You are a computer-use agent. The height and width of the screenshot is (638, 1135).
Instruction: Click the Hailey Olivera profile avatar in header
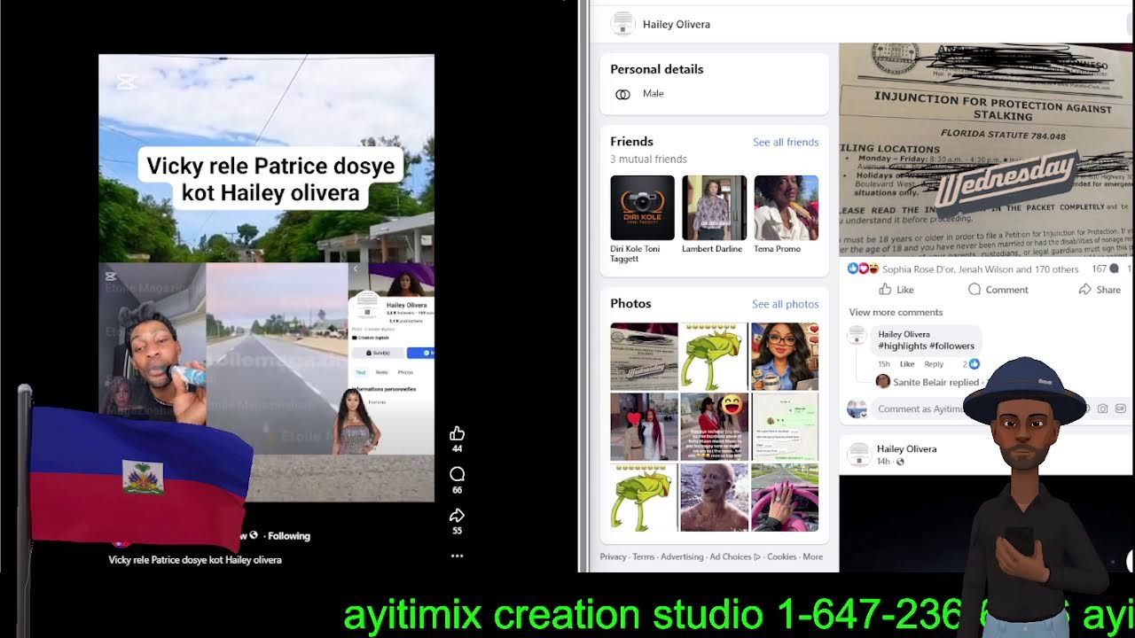click(x=622, y=24)
